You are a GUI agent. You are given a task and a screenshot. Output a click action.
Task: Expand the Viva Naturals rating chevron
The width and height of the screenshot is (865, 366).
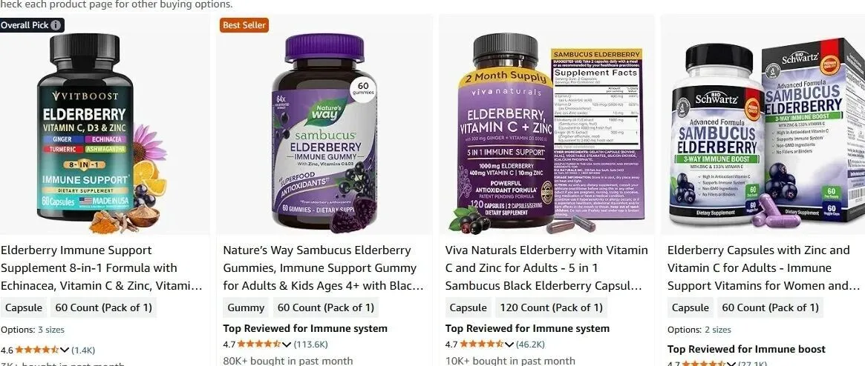coord(509,345)
